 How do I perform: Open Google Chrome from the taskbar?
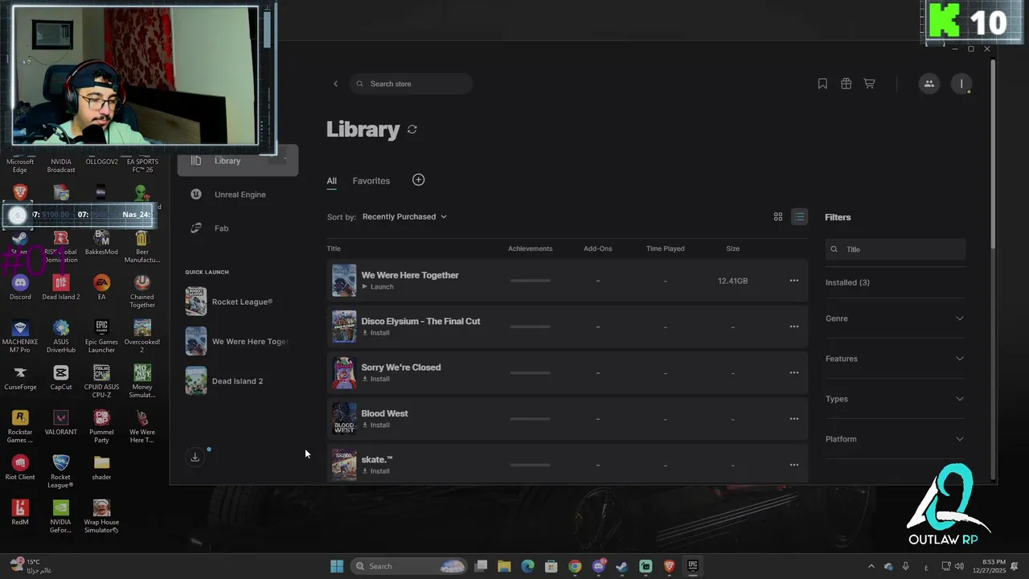[575, 566]
